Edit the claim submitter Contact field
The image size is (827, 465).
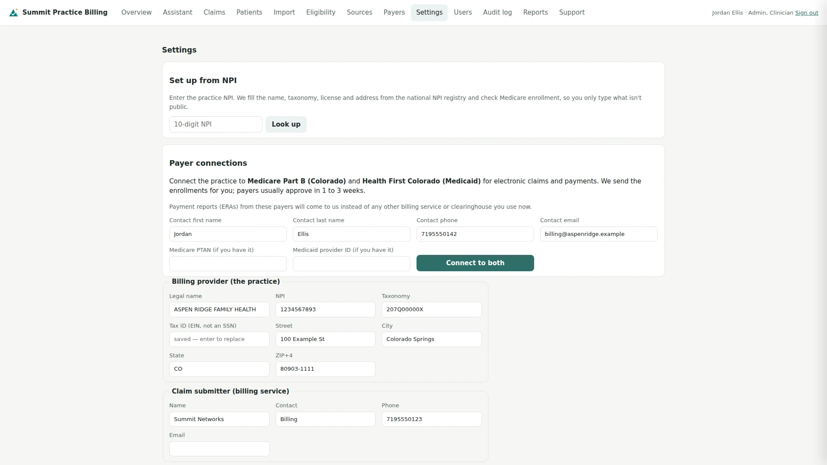click(325, 419)
